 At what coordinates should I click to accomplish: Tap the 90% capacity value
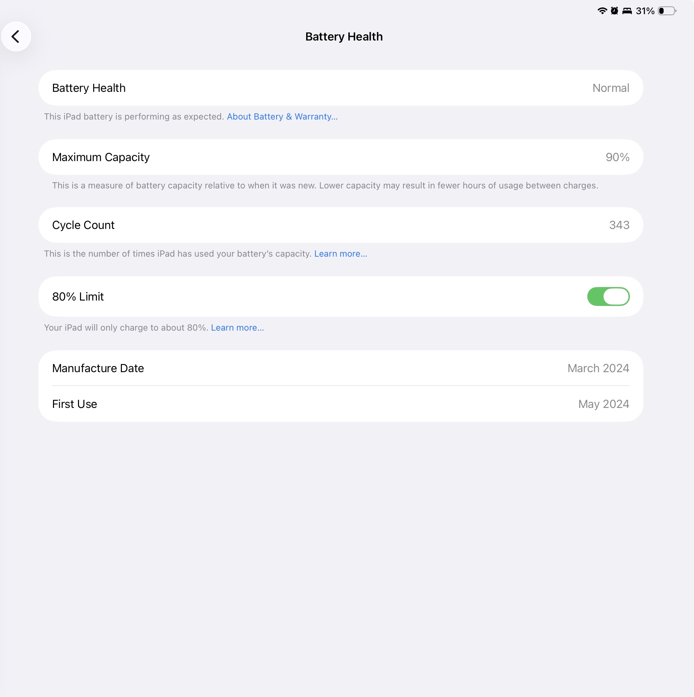(x=617, y=157)
